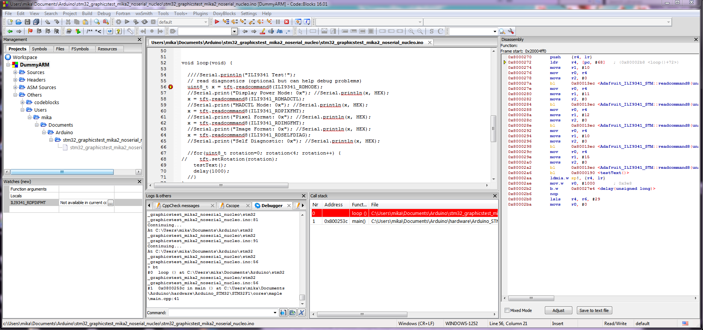
Task: Stop the debugger with the red X icon
Action: coord(287,22)
